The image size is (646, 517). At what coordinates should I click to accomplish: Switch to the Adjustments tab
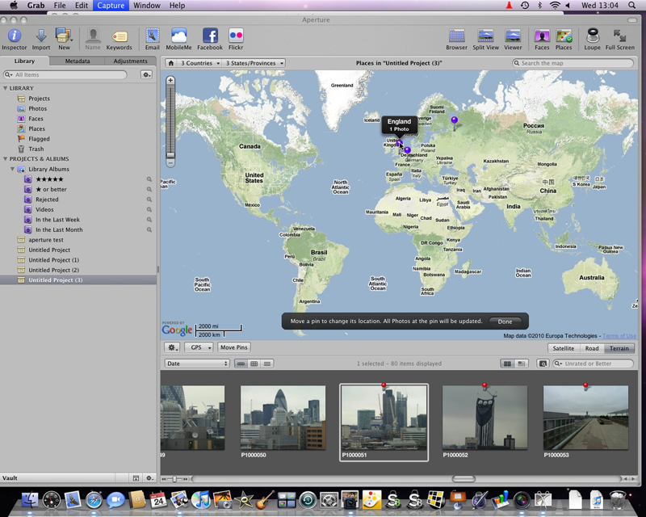(130, 61)
